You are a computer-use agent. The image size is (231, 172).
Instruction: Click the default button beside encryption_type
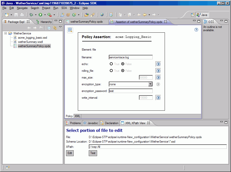coord(158,84)
